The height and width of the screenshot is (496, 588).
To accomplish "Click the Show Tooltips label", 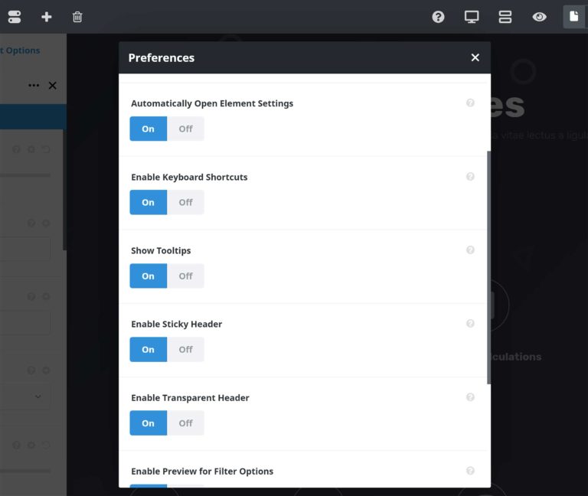I will (161, 250).
